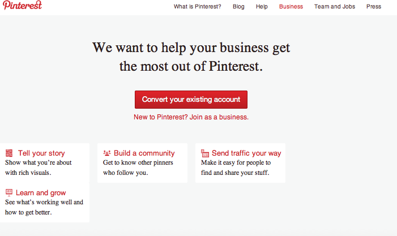
Task: Click the Learn and grow presentation icon
Action: coord(9,192)
